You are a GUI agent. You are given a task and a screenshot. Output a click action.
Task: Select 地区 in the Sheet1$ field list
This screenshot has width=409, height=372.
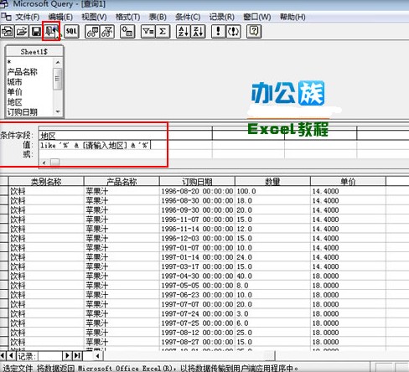pyautogui.click(x=29, y=102)
